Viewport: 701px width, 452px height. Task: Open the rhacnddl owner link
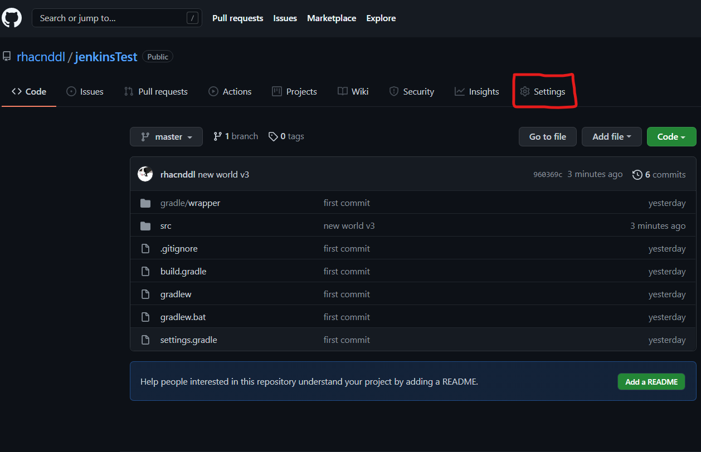pyautogui.click(x=41, y=57)
